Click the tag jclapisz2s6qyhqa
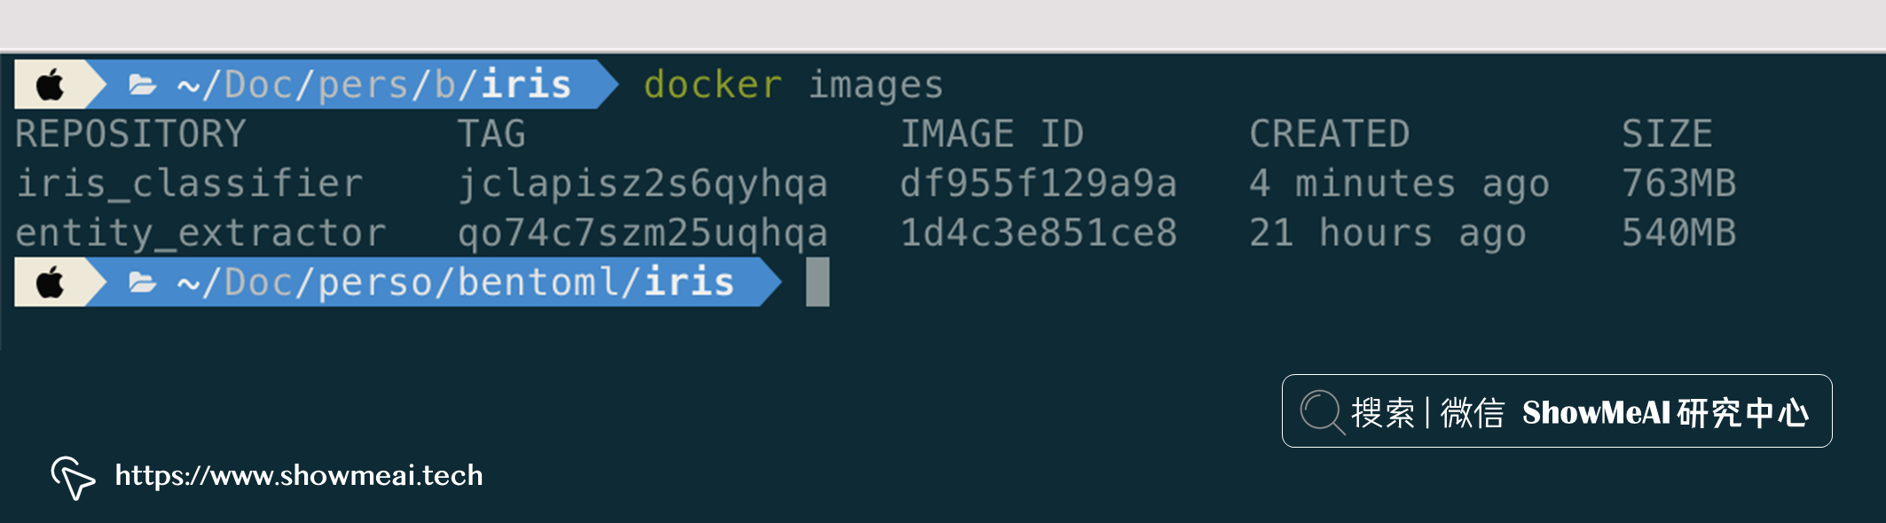Screen dimensions: 1886x523 coord(642,183)
